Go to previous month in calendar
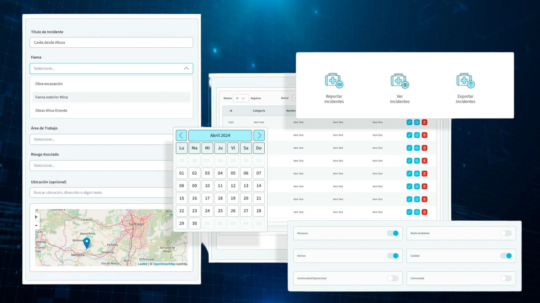The width and height of the screenshot is (540, 303). [181, 136]
